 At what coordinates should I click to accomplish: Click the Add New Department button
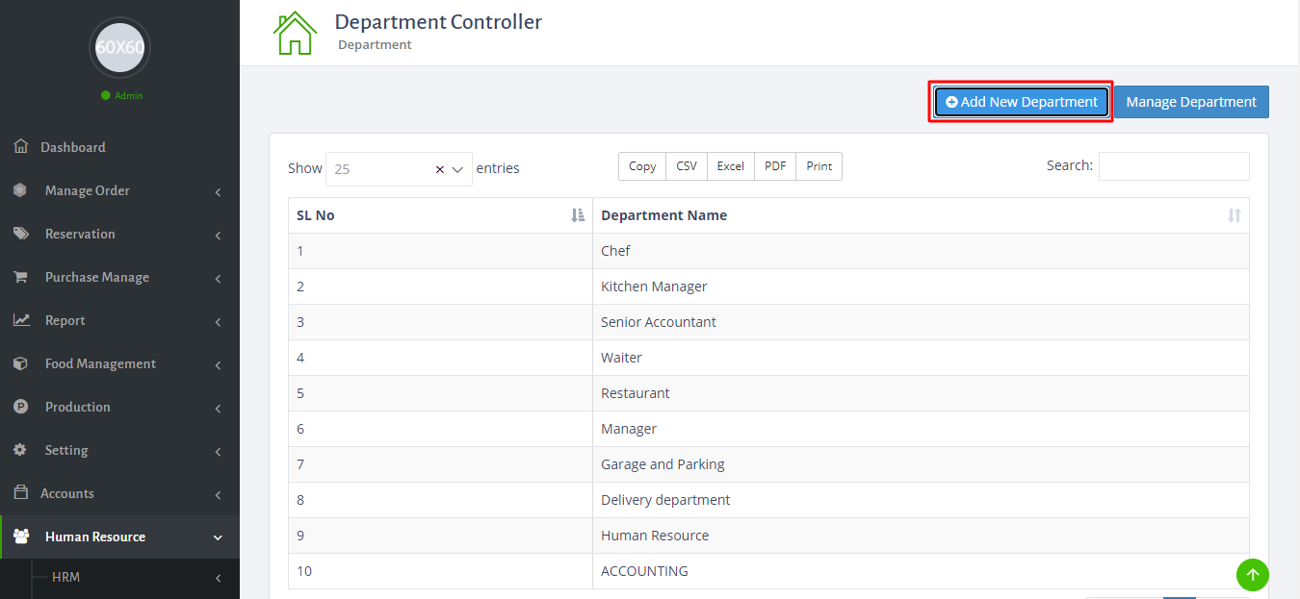[x=1021, y=102]
